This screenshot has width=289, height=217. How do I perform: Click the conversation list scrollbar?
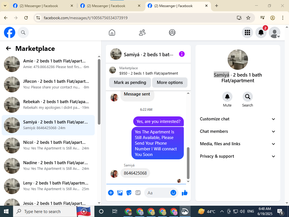(x=99, y=92)
